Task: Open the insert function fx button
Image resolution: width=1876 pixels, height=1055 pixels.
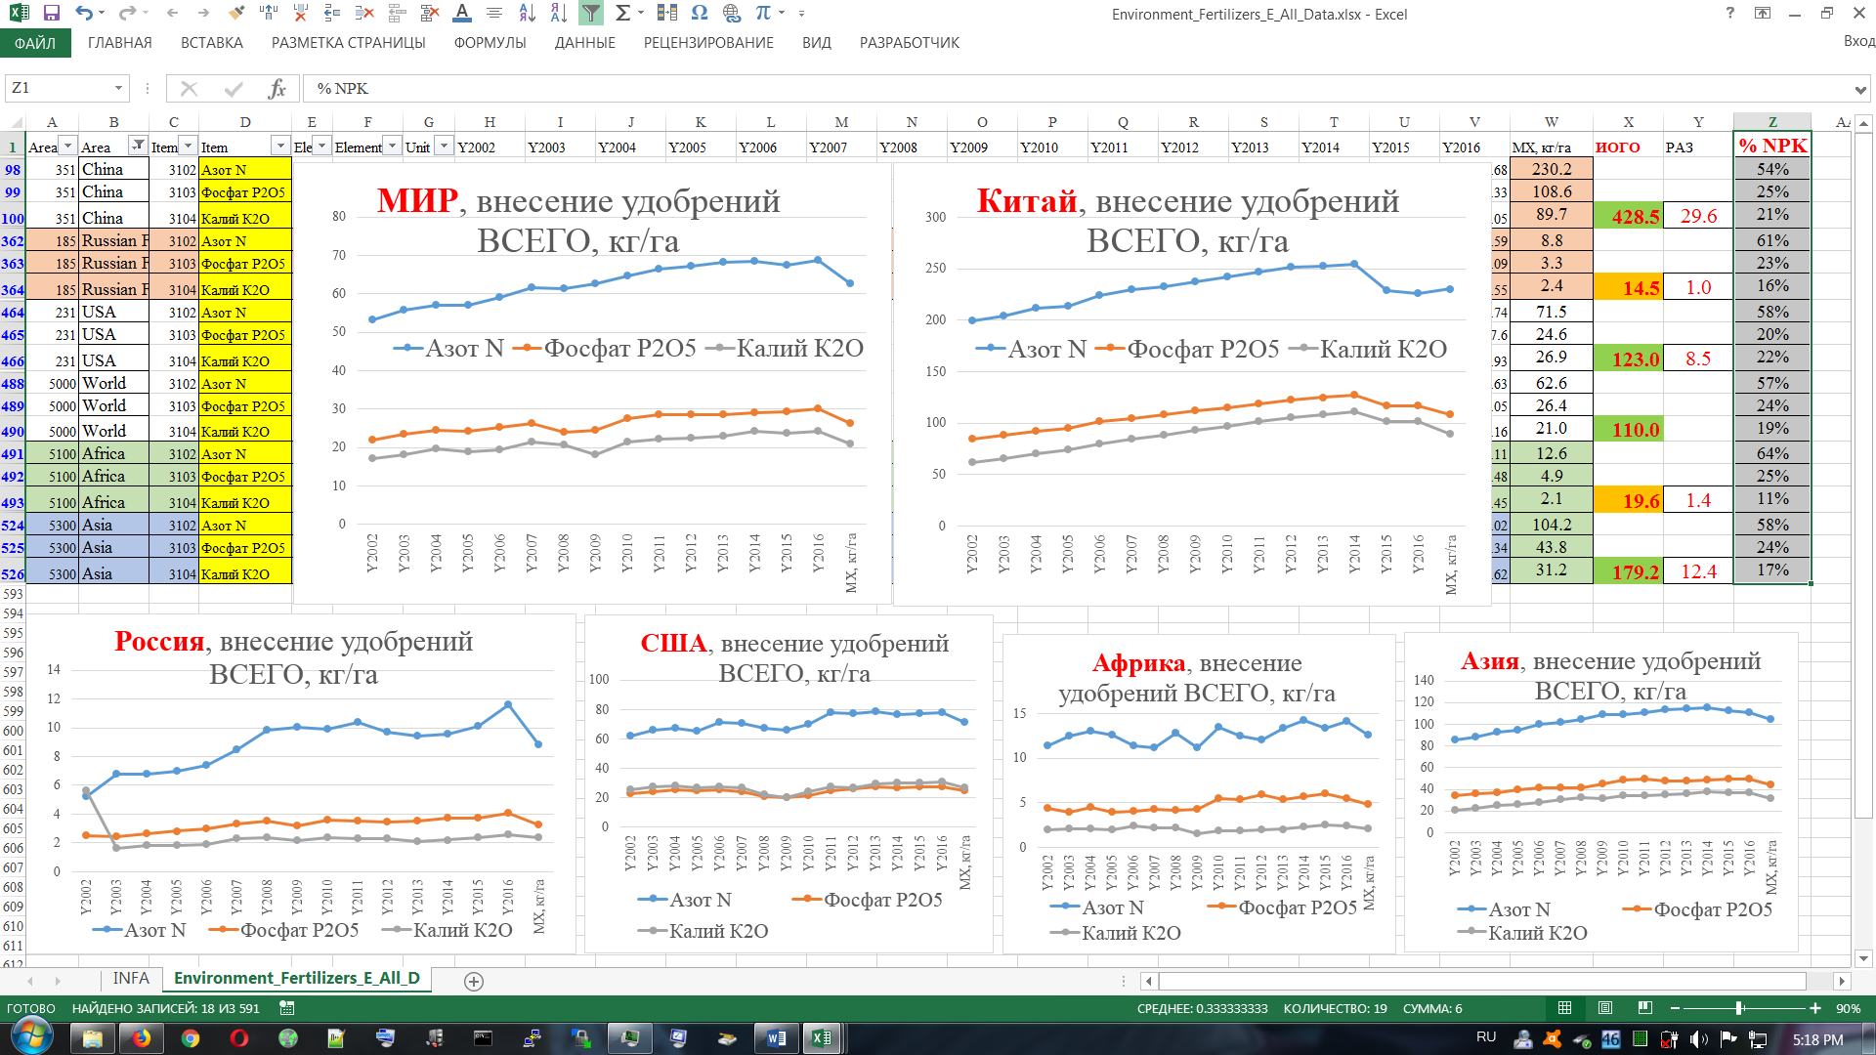Action: 277,89
